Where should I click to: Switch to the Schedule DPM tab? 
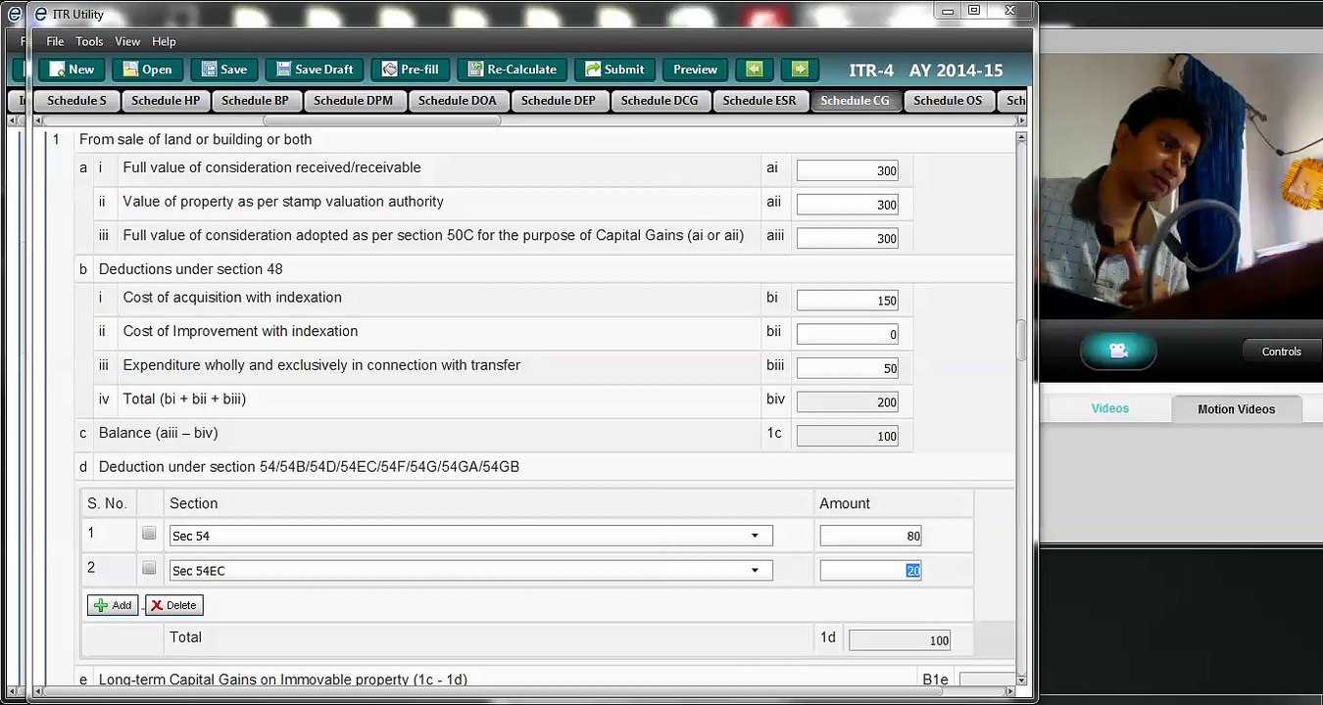(x=353, y=100)
